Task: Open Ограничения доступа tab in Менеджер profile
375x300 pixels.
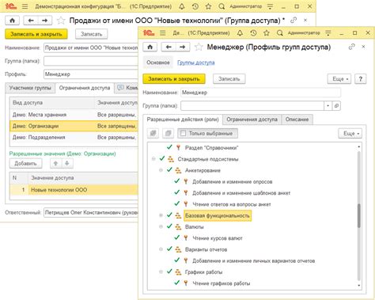Action: click(252, 120)
